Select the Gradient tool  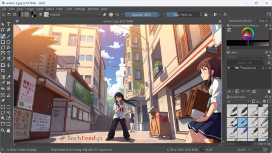coord(3,77)
